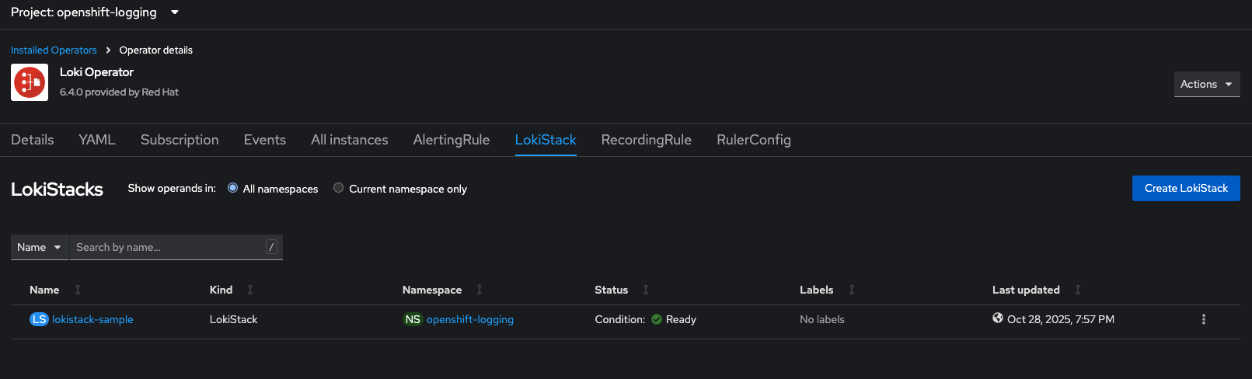Select Current namespace only radio option

(339, 188)
